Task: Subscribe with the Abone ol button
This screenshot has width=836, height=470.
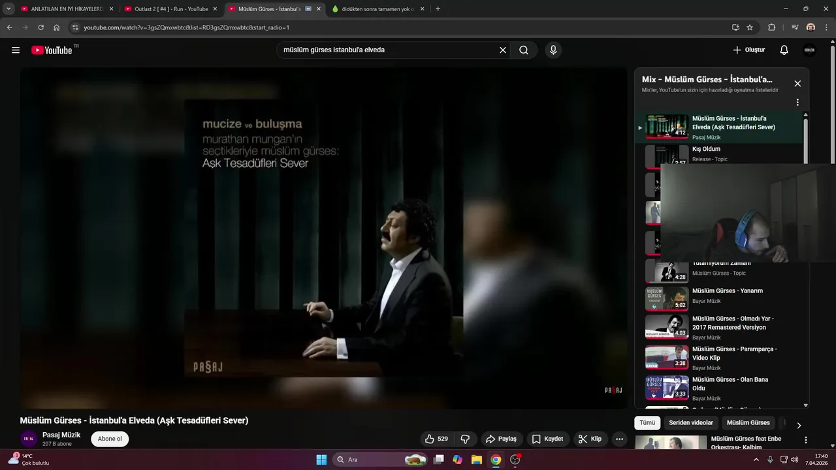Action: 110,439
